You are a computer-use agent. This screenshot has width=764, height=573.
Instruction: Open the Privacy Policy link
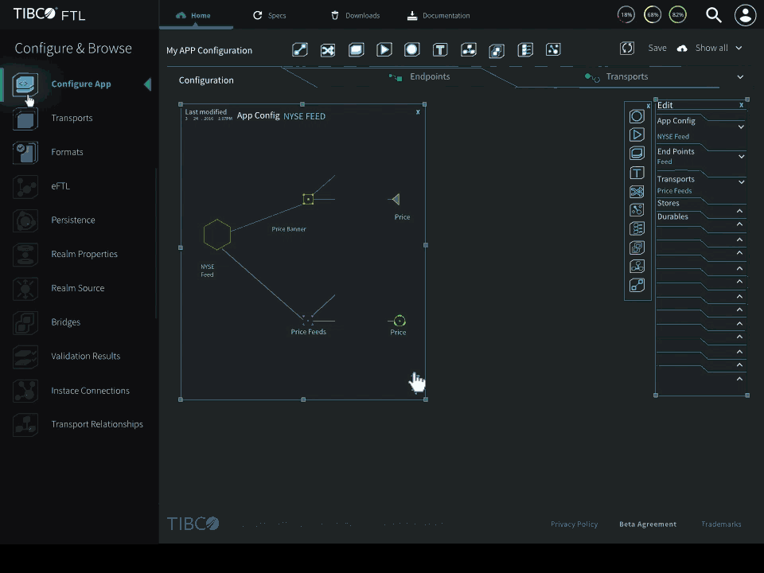click(574, 524)
